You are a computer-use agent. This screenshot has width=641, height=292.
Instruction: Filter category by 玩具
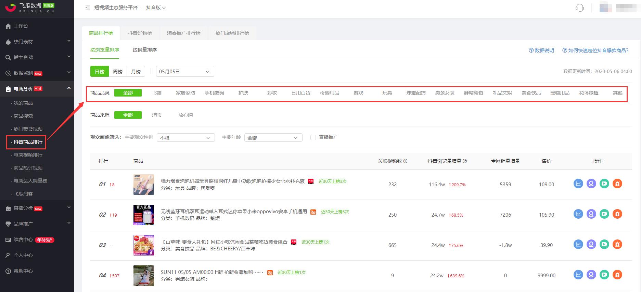pos(387,93)
